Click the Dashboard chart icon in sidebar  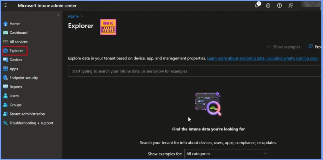tap(5, 33)
